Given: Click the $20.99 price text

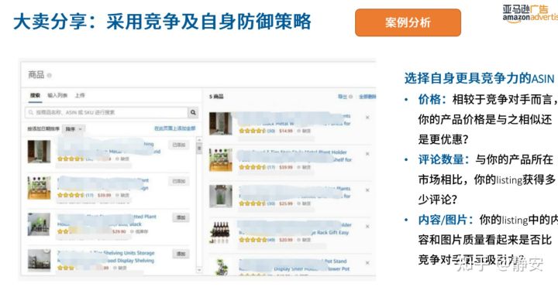Looking at the screenshot, I should click(x=286, y=240).
